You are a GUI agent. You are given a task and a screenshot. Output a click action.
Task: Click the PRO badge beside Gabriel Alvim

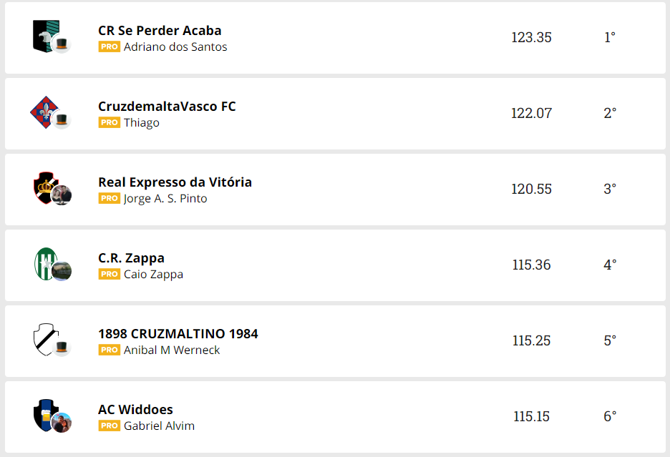point(110,426)
